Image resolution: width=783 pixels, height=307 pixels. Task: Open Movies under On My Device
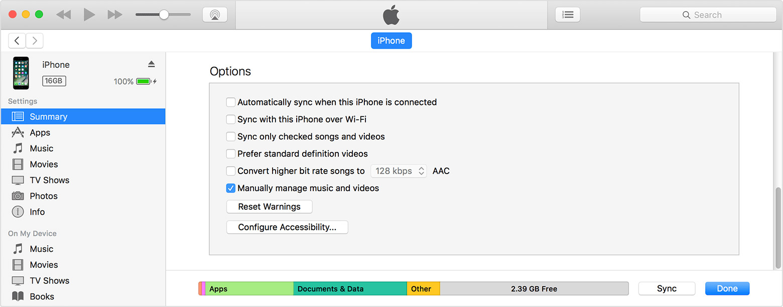point(83,265)
